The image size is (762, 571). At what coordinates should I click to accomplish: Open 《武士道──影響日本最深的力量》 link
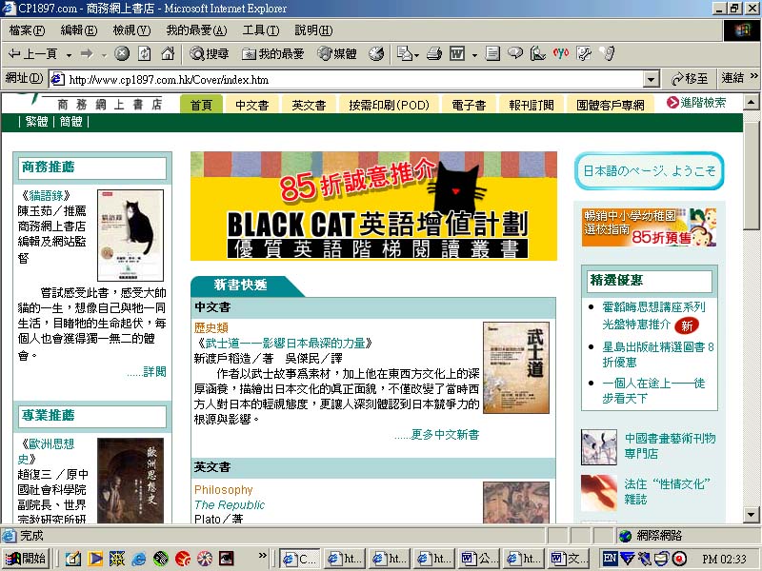285,344
